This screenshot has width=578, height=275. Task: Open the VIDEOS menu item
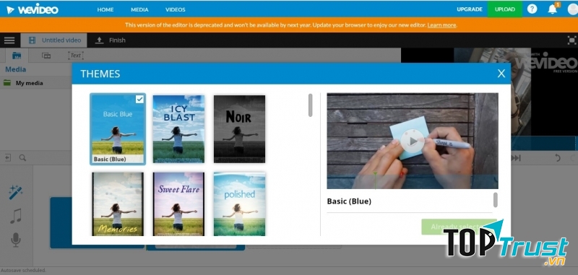[x=176, y=9]
